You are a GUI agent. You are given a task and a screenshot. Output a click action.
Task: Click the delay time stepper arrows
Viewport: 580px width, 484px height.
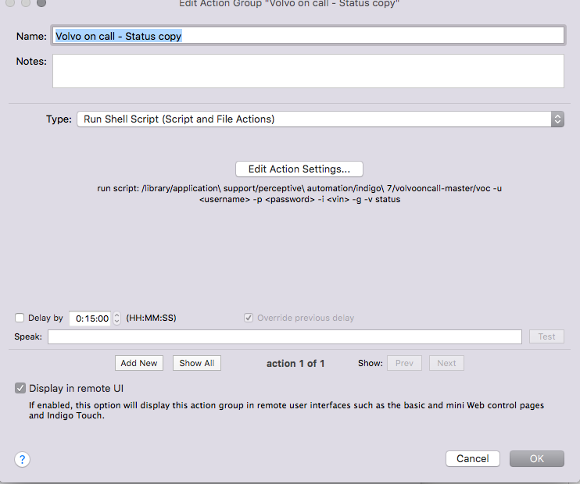[x=117, y=318]
